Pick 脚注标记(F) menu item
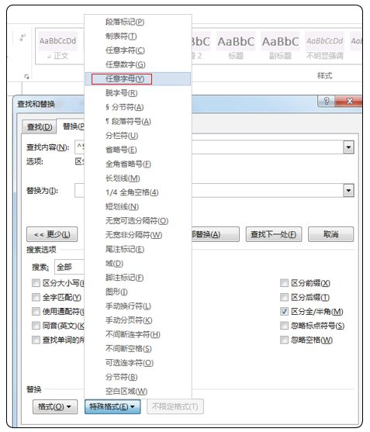Screen dimensions: 370x432 point(138,278)
